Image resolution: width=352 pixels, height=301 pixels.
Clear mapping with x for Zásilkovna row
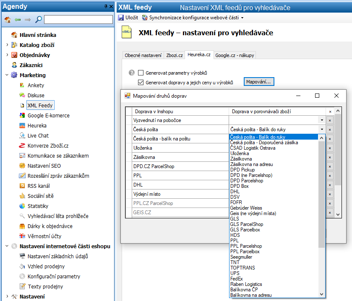329,157
